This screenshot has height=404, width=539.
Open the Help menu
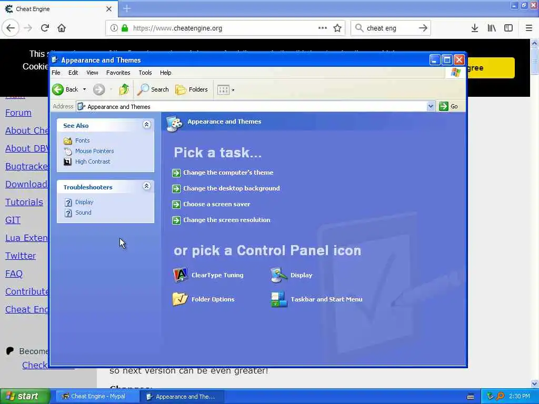(x=165, y=73)
